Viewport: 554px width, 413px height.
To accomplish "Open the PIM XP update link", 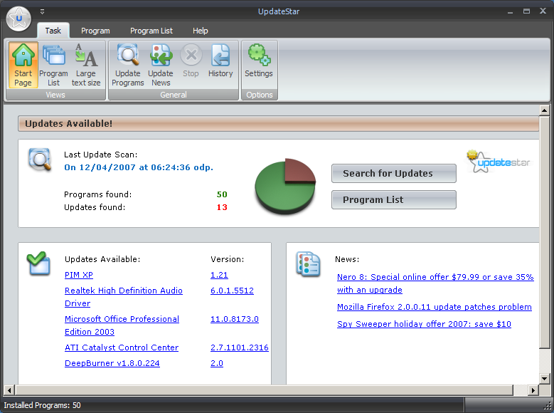I will pos(79,275).
